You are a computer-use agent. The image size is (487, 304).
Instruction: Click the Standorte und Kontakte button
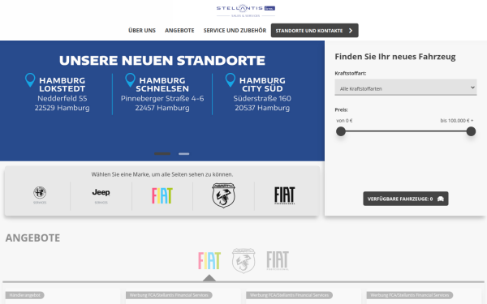(x=315, y=31)
